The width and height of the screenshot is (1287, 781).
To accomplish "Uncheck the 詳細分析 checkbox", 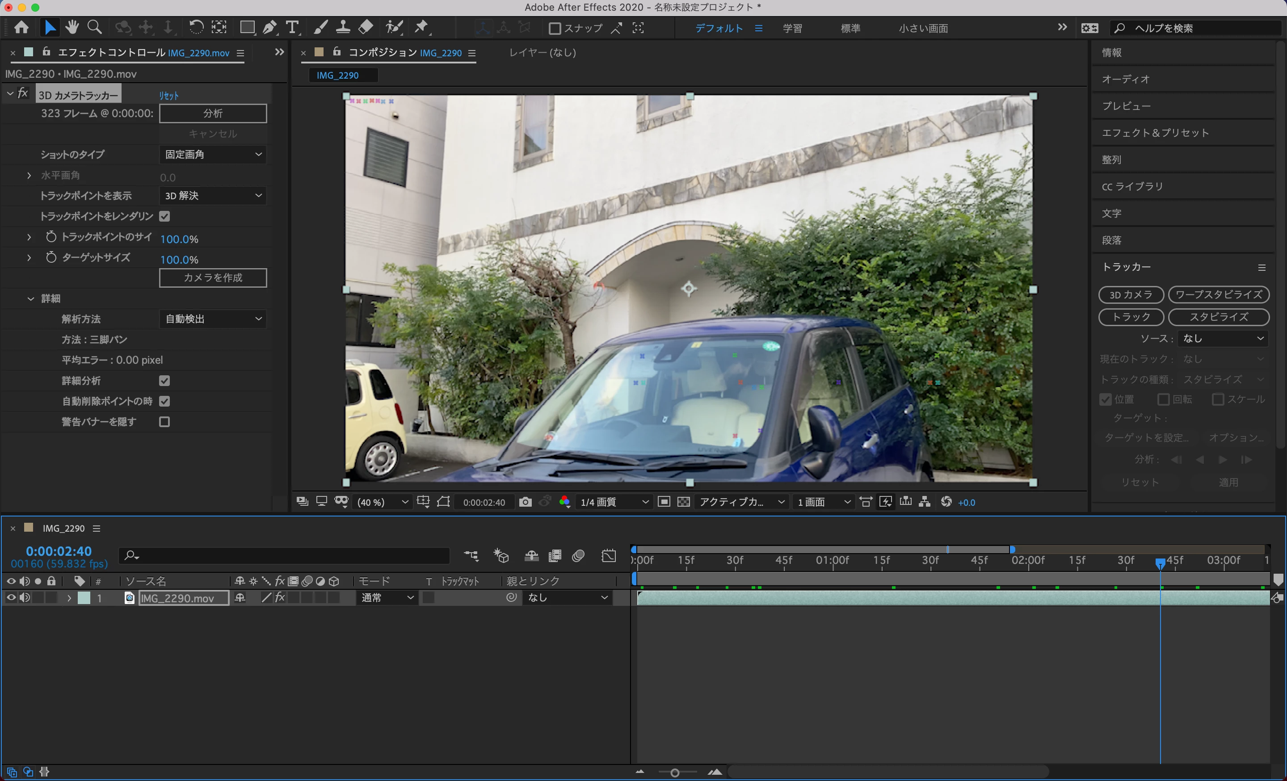I will click(164, 381).
